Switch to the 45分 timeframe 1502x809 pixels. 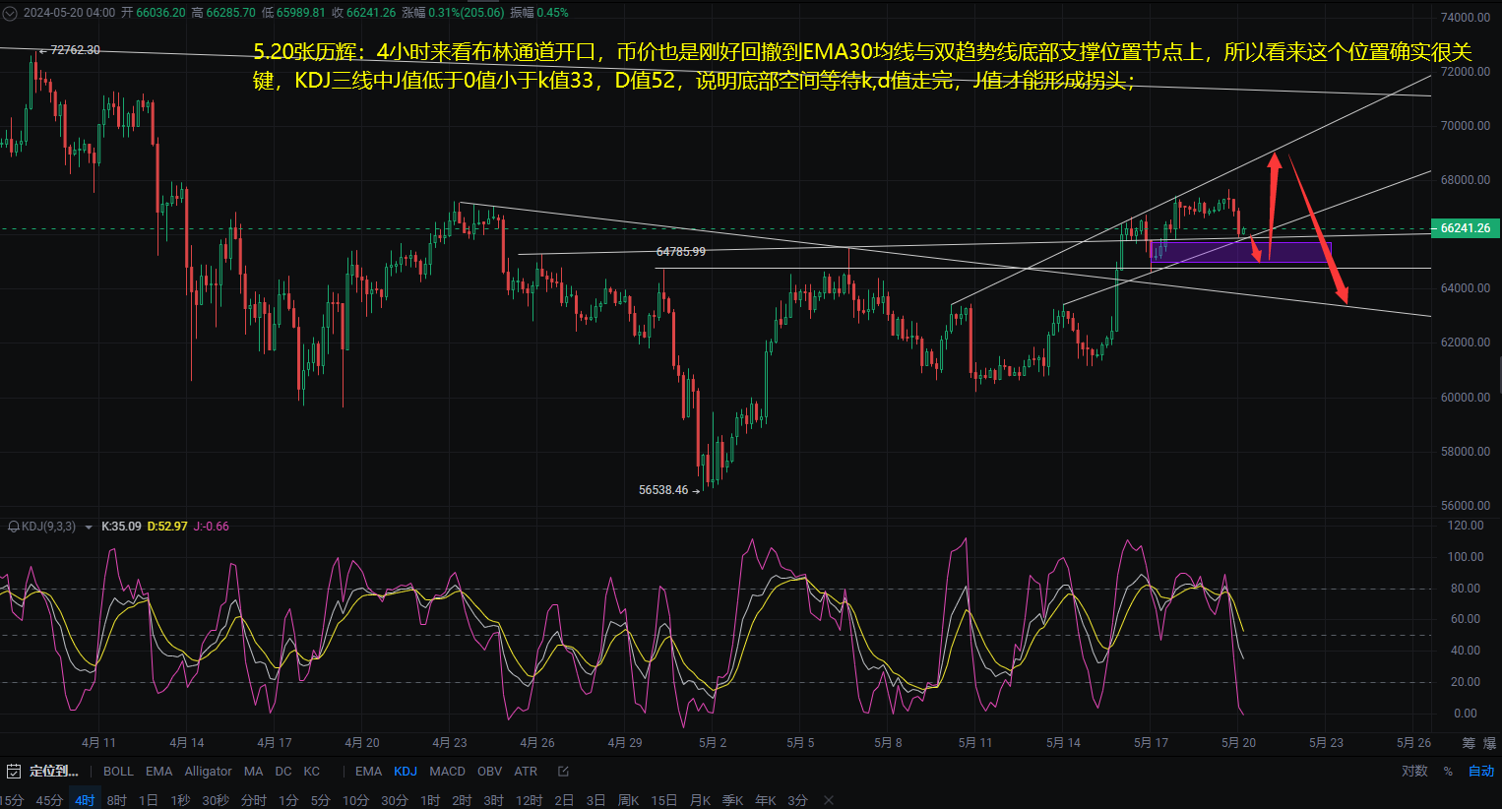point(49,800)
